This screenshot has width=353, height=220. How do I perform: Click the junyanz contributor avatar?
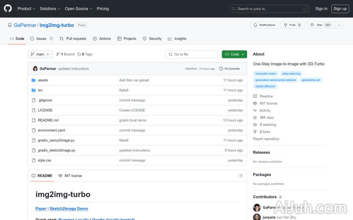tap(257, 217)
